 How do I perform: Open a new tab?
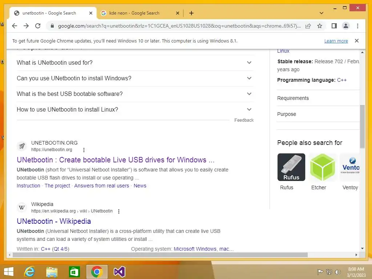(x=191, y=13)
